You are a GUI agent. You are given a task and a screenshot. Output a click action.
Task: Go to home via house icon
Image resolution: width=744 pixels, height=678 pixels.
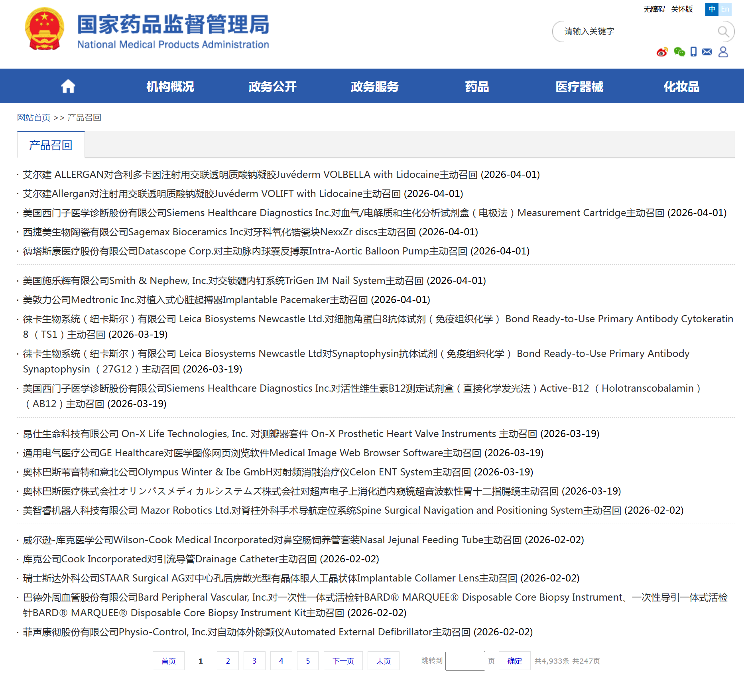68,87
